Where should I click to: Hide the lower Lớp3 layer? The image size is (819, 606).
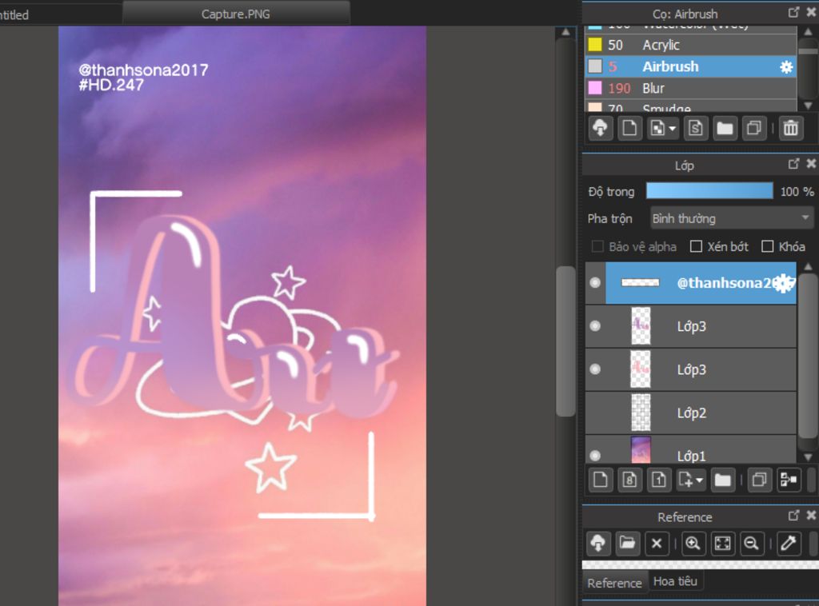595,369
